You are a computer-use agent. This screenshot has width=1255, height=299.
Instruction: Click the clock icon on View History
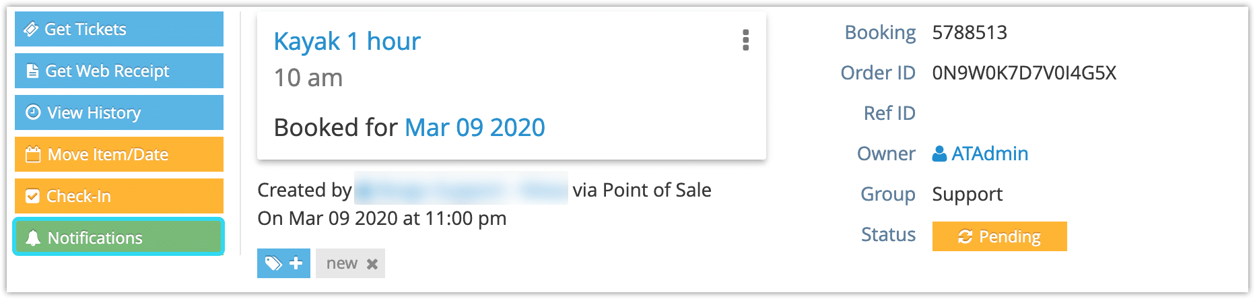pyautogui.click(x=33, y=112)
